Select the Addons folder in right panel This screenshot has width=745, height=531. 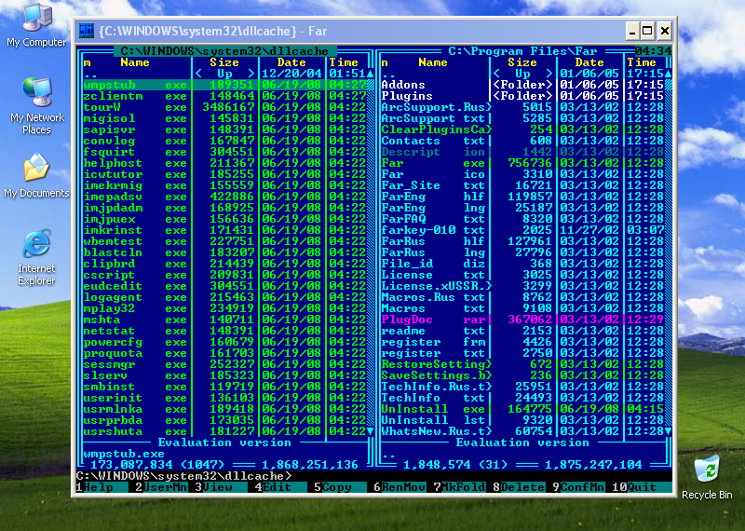(522, 85)
